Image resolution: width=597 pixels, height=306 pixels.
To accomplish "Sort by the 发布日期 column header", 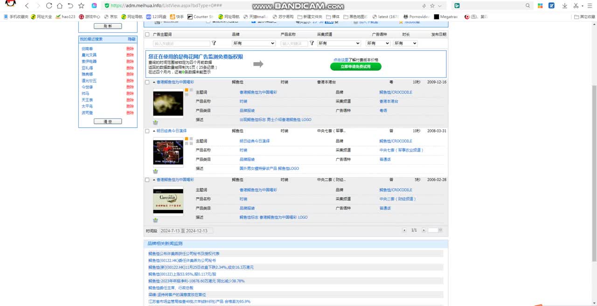I will point(438,35).
